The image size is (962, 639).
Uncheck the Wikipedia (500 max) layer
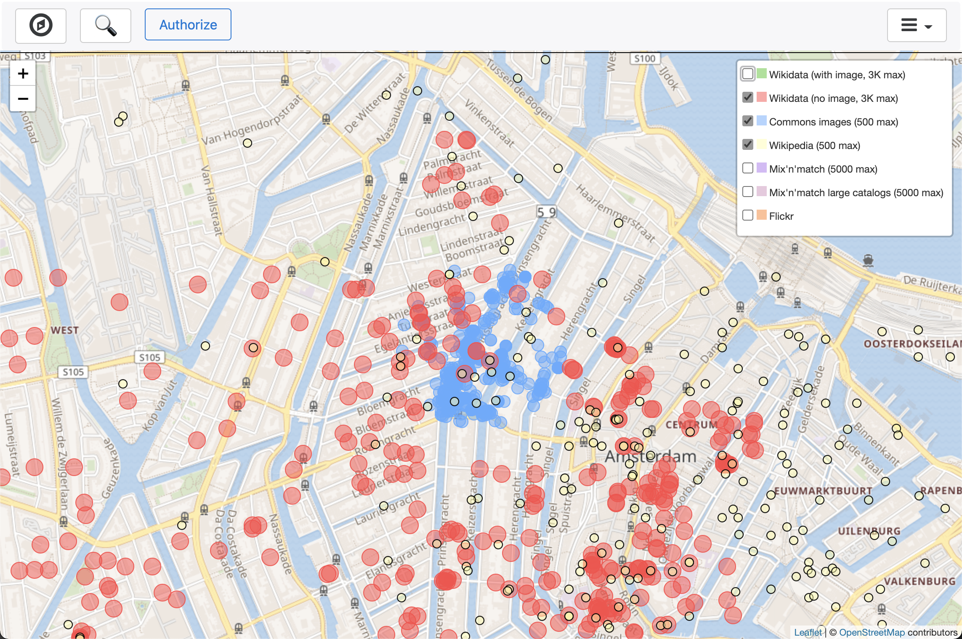[748, 145]
